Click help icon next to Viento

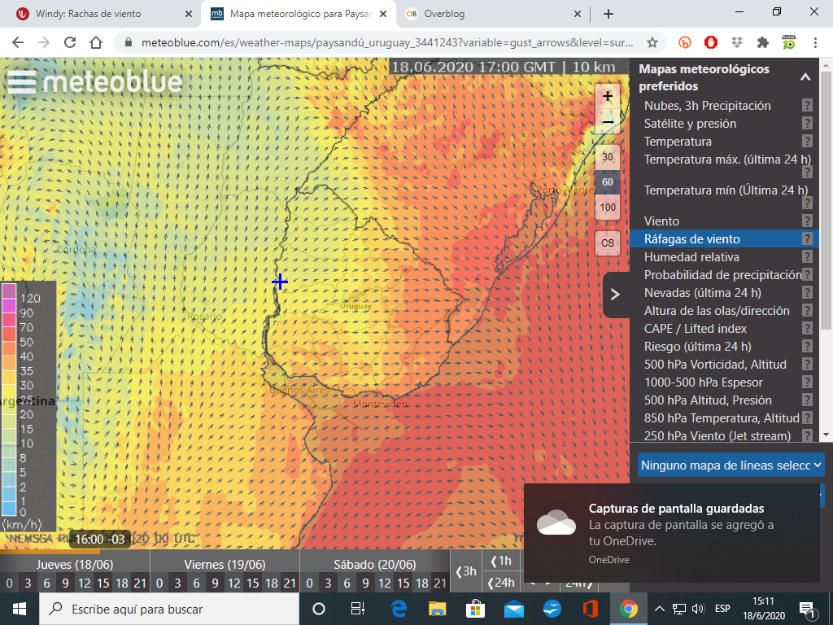807,221
